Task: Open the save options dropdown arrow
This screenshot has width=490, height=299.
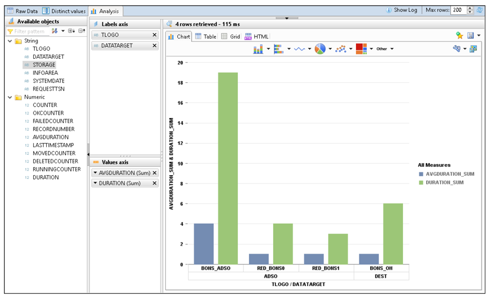Action: coord(479,35)
